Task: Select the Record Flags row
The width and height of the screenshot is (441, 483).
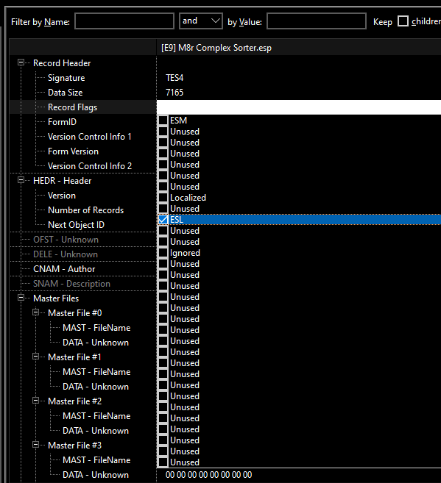Action: 83,107
